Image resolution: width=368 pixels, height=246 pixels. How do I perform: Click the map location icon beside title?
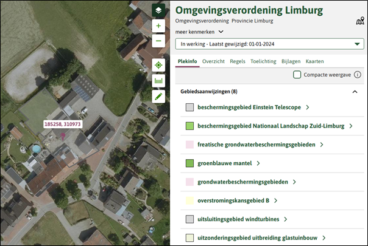360,21
